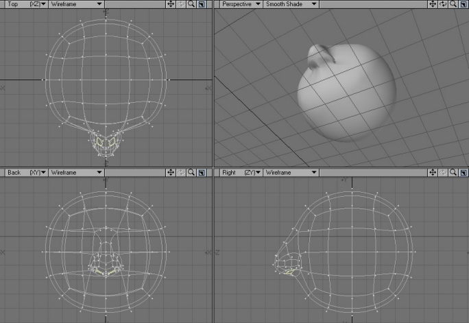Open the Wireframe style dropdown in Back viewport
Screen dimensions: 469x323
point(76,173)
